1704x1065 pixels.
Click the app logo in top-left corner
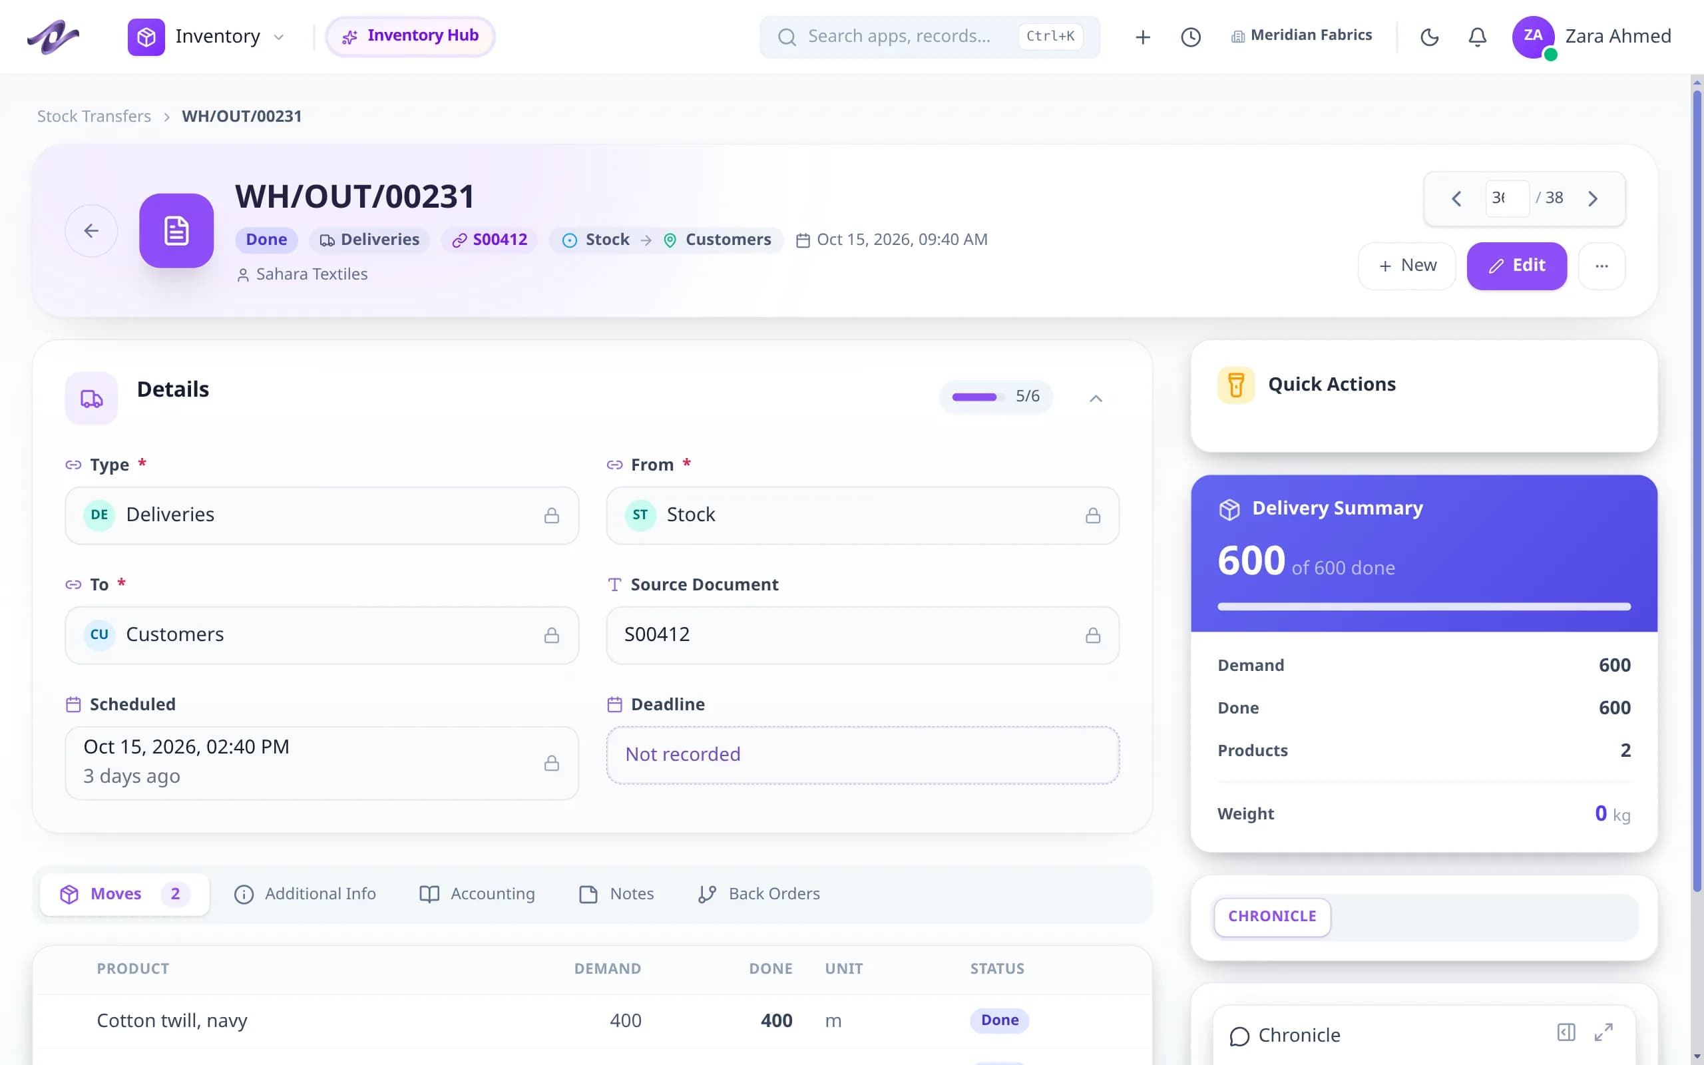tap(53, 36)
